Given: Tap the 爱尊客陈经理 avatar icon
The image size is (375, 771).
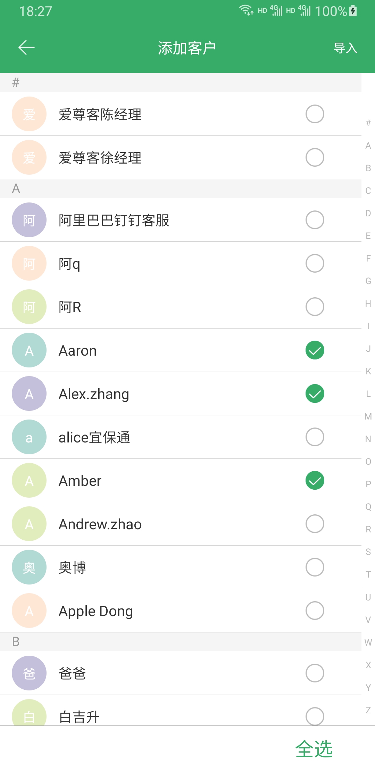Looking at the screenshot, I should 29,114.
